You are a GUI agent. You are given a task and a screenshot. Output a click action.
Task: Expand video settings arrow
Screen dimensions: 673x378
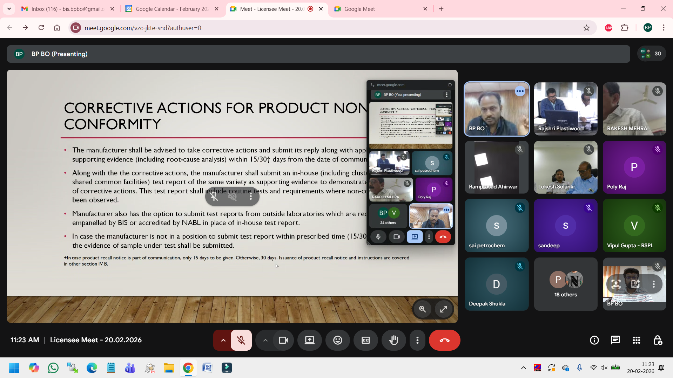pos(265,340)
